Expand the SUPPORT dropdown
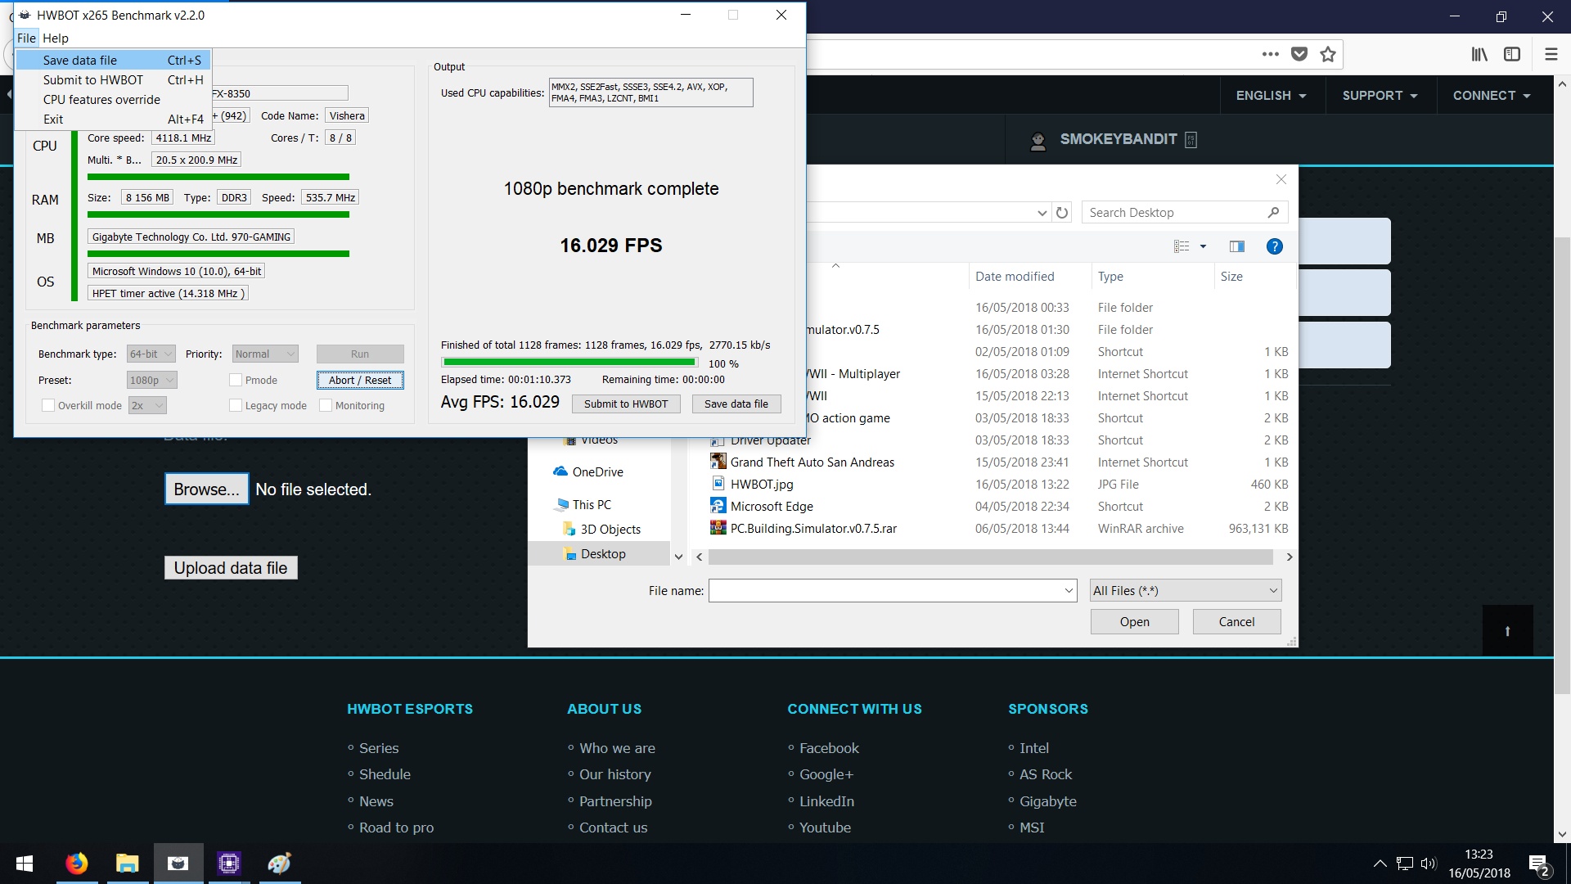The image size is (1571, 884). pyautogui.click(x=1380, y=96)
